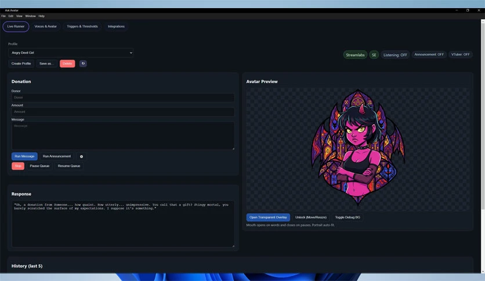This screenshot has width=485, height=281.
Task: Click the Save as... button
Action: click(46, 63)
